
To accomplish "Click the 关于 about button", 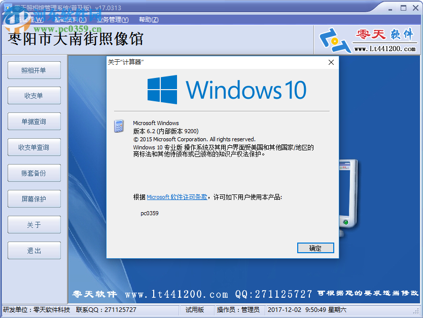I will point(34,224).
